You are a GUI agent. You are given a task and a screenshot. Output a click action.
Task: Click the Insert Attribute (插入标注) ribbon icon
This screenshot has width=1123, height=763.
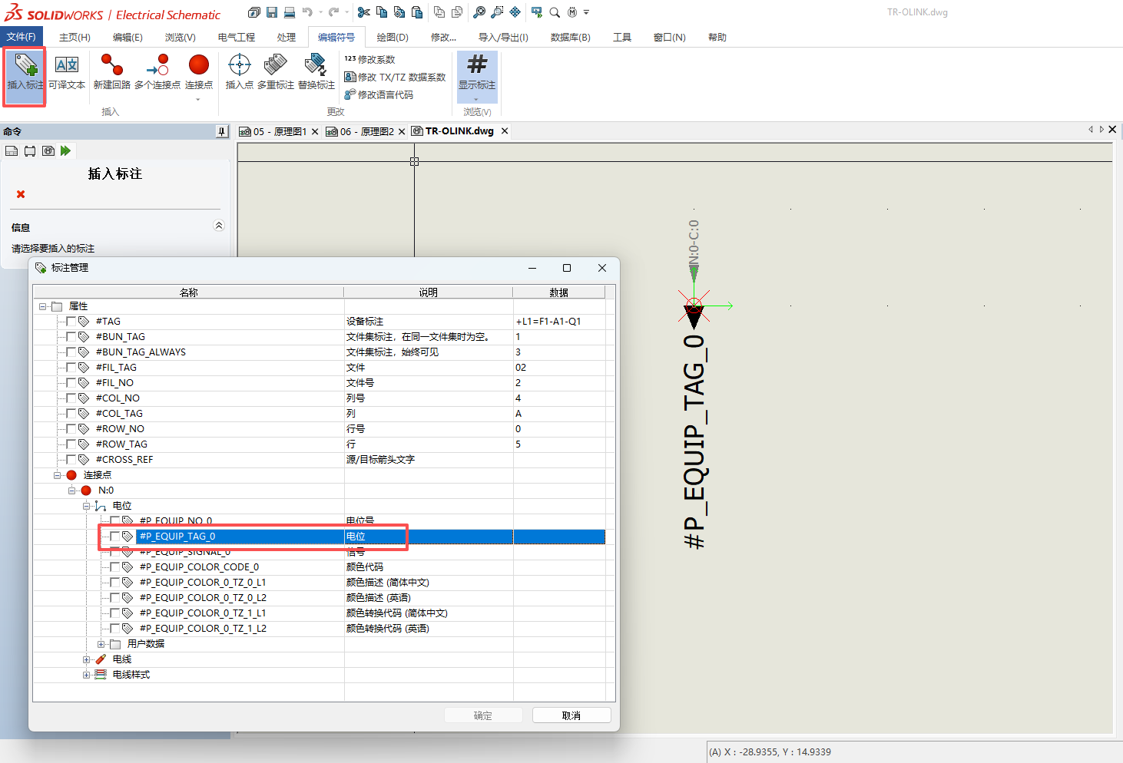25,68
